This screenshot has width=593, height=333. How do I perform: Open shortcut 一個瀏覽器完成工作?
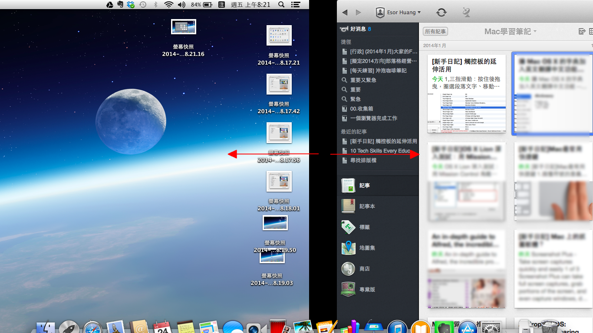click(x=369, y=118)
